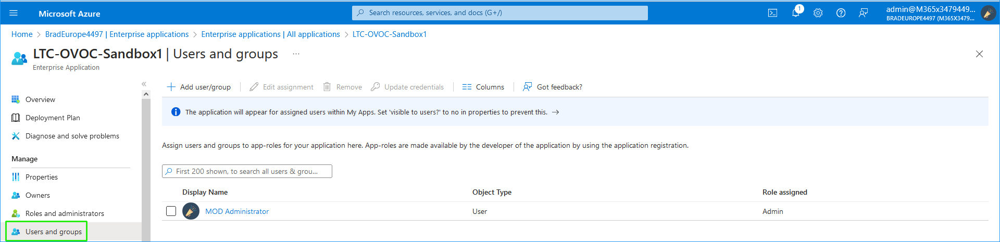Screen dimensions: 1000x242
Task: Click Update credentials
Action: pyautogui.click(x=407, y=87)
